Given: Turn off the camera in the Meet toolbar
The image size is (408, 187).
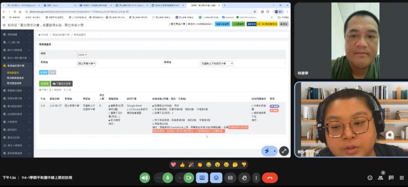Looking at the screenshot, I should 189,178.
